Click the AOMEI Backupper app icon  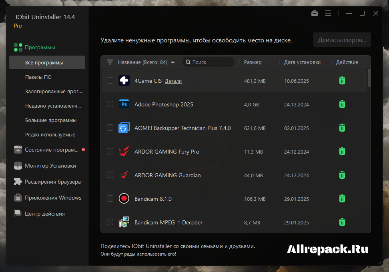[124, 128]
